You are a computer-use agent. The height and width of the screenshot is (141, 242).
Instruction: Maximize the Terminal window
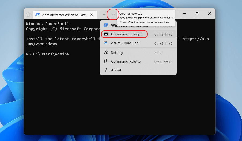(197, 14)
